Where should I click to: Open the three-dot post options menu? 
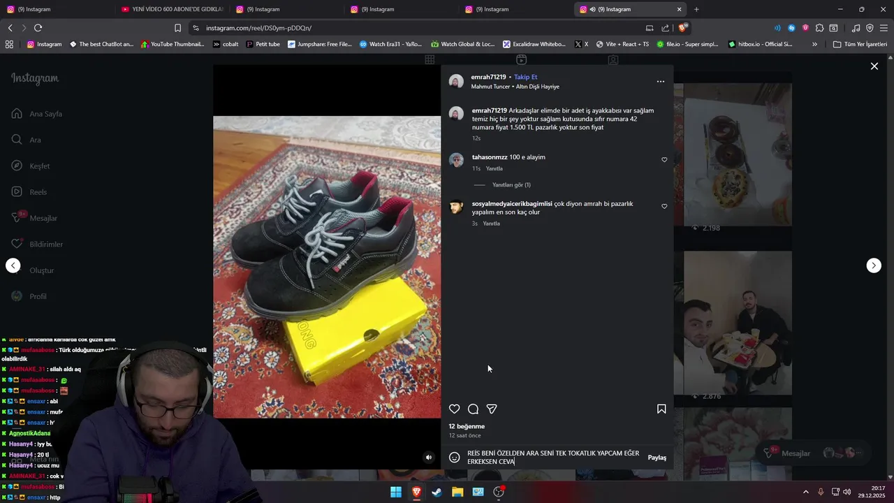(x=661, y=82)
